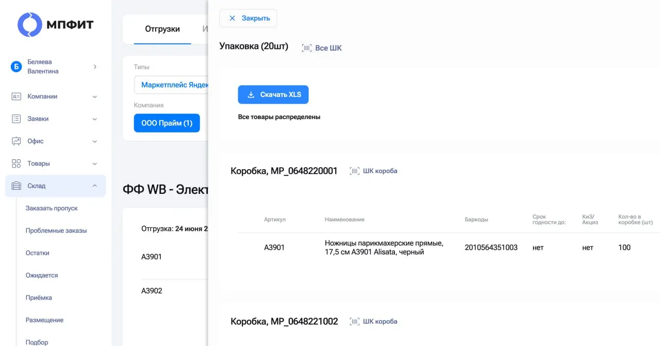Click the A3902 row in the background shipment list
The height and width of the screenshot is (346, 660).
(152, 291)
